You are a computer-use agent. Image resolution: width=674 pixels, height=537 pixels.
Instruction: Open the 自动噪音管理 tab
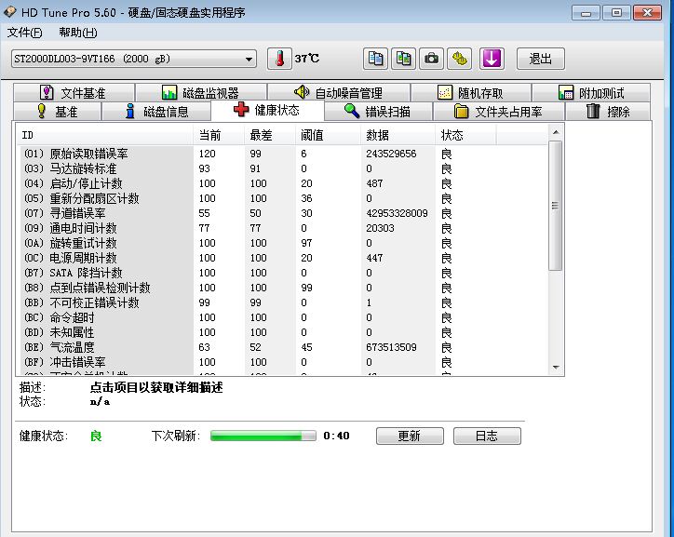(x=337, y=93)
